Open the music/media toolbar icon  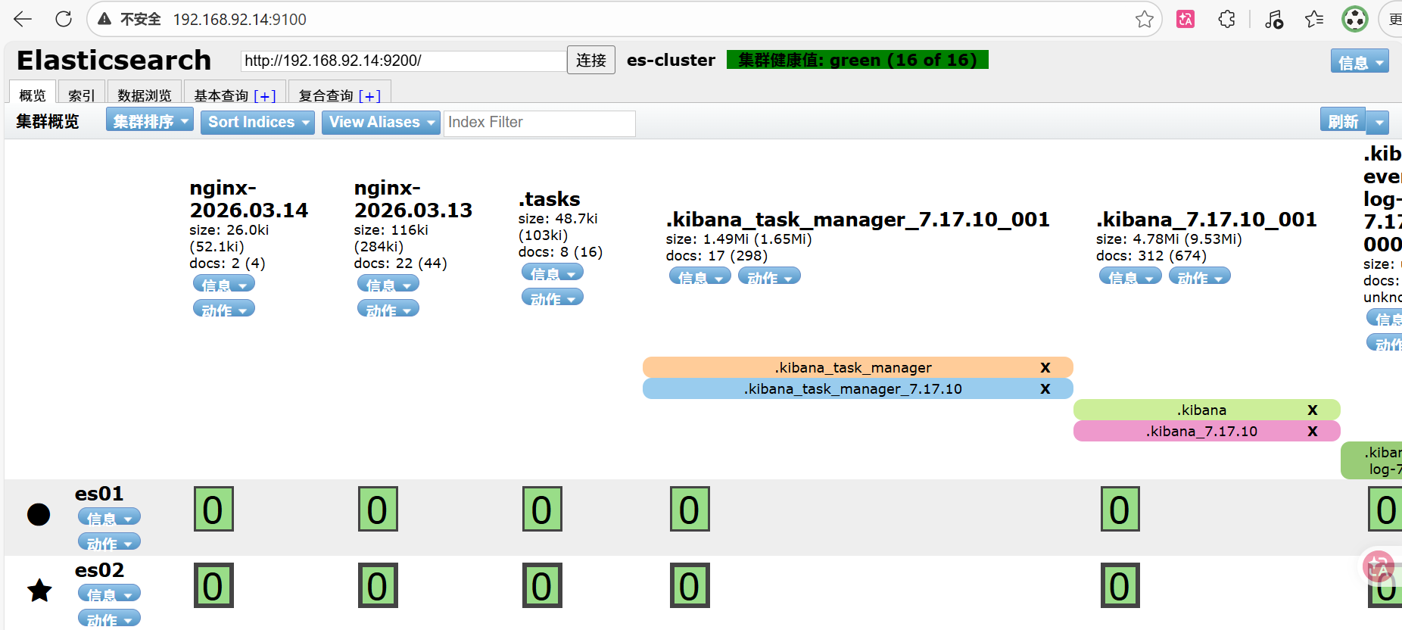click(x=1274, y=19)
